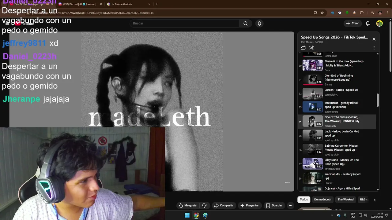This screenshot has width=392, height=220.
Task: Open the Speed Up Songs 2026 playlist title
Action: [334, 37]
